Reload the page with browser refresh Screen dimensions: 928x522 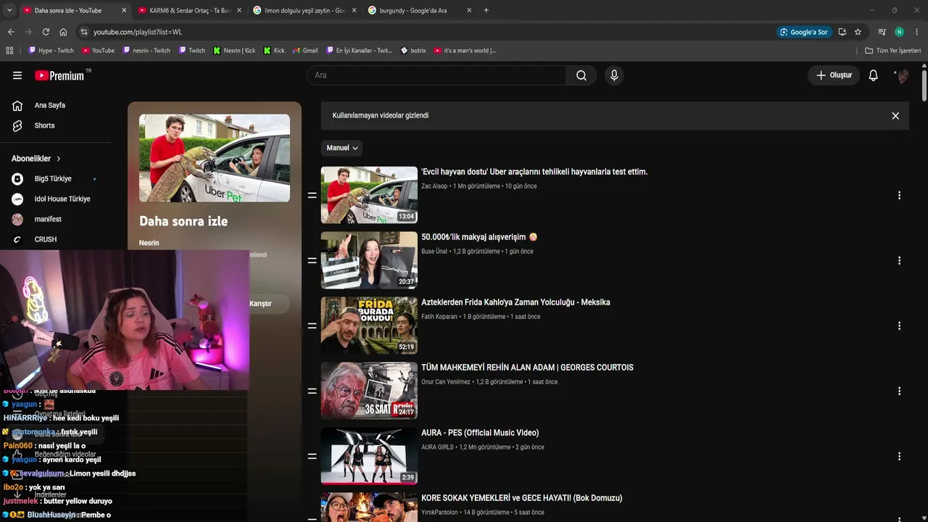tap(46, 32)
